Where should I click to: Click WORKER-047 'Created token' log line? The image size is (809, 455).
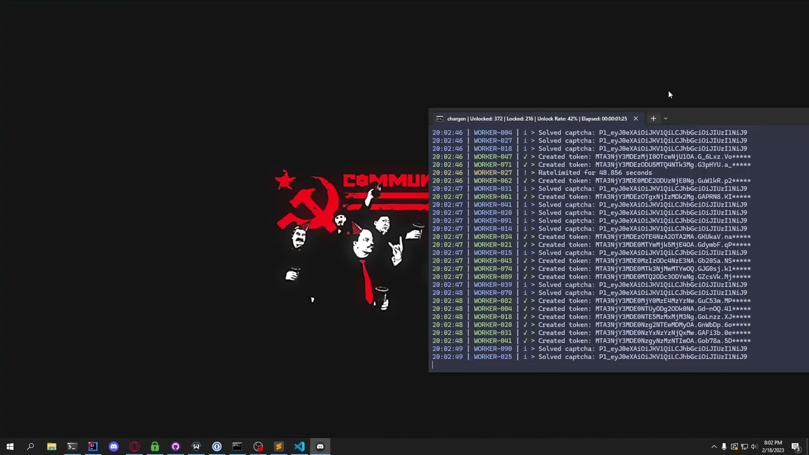click(x=592, y=157)
